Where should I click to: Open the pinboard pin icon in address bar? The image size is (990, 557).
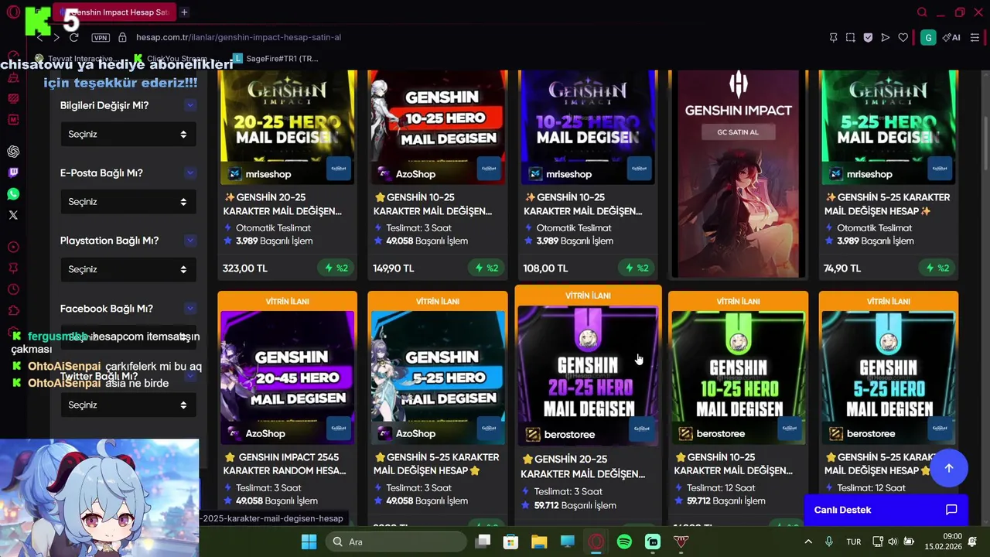pos(833,37)
